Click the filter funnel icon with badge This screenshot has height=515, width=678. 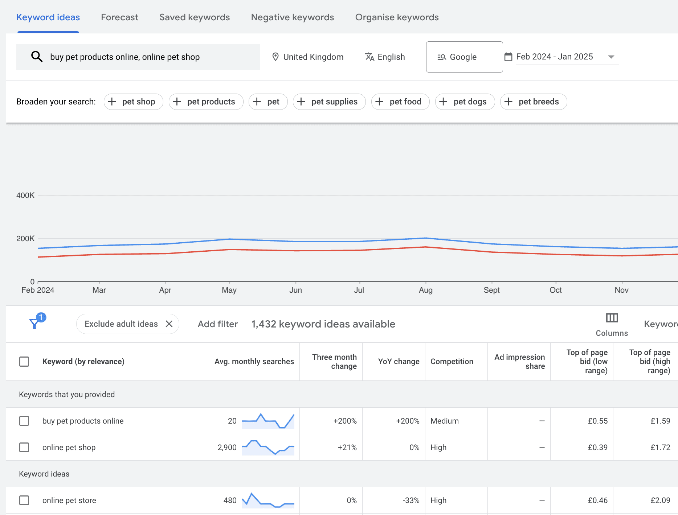click(x=35, y=322)
